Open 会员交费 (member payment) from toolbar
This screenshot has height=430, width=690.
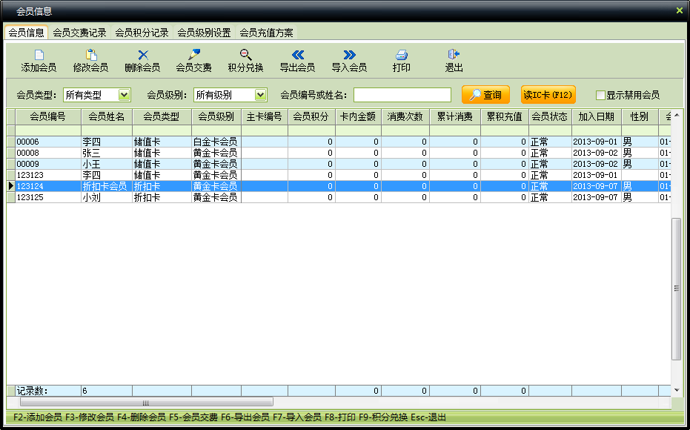(x=193, y=61)
